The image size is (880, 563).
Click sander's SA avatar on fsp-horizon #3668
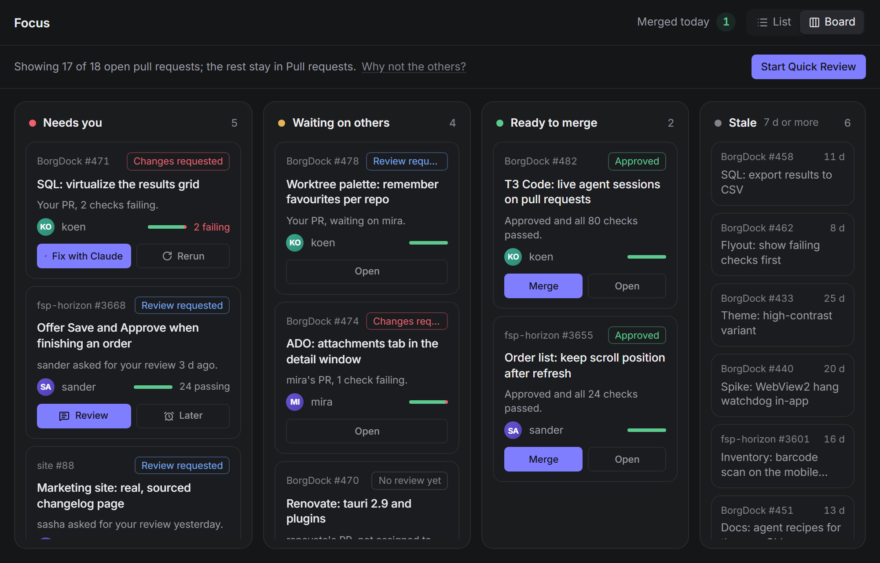pos(46,387)
